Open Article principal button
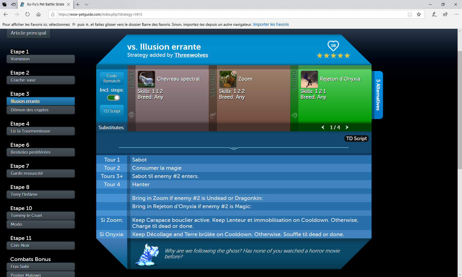The image size is (462, 277). (x=28, y=33)
